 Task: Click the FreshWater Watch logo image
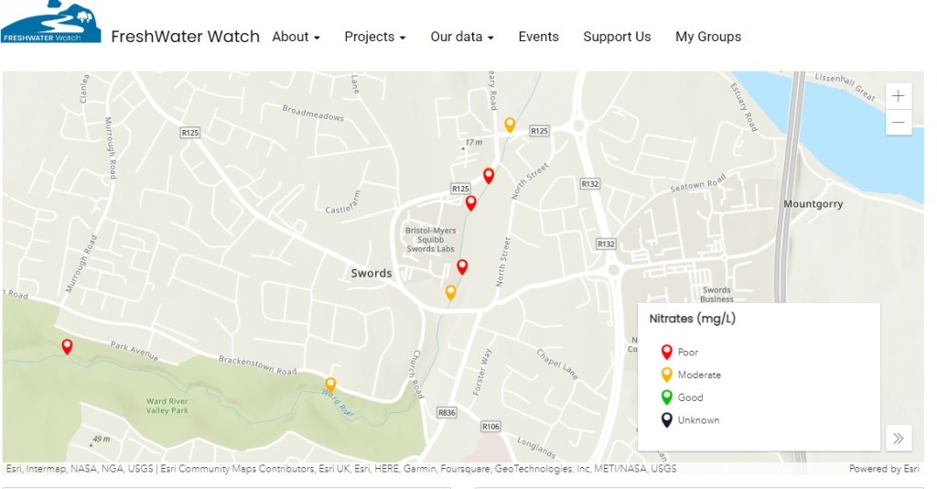point(50,22)
